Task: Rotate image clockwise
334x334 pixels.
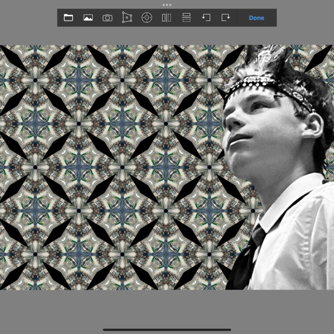Action: [226, 17]
